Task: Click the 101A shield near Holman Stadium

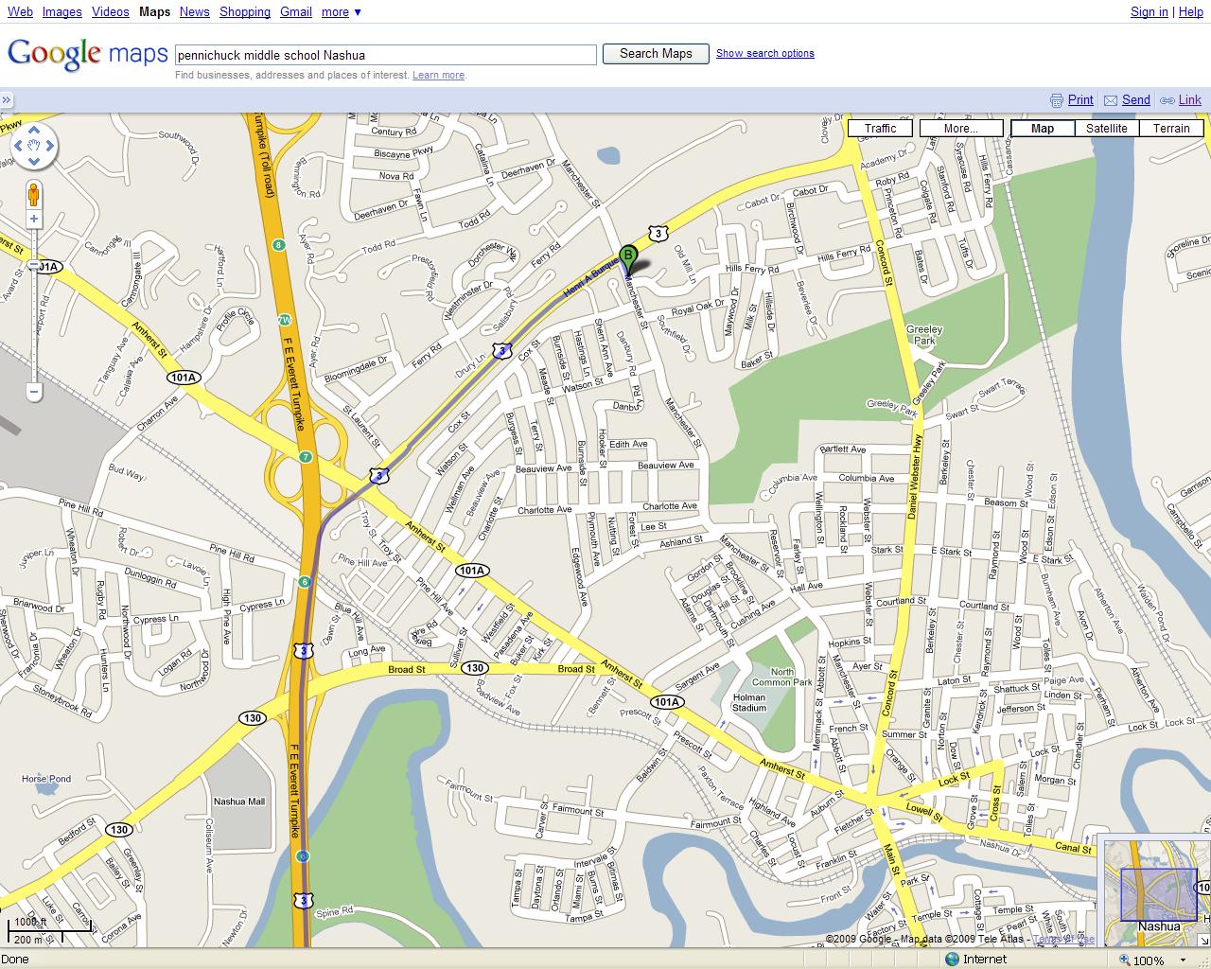Action: (x=667, y=701)
